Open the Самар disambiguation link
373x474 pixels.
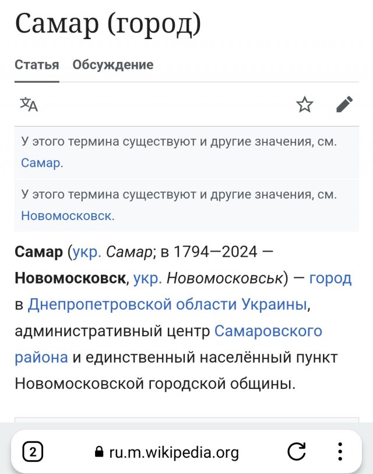[40, 163]
